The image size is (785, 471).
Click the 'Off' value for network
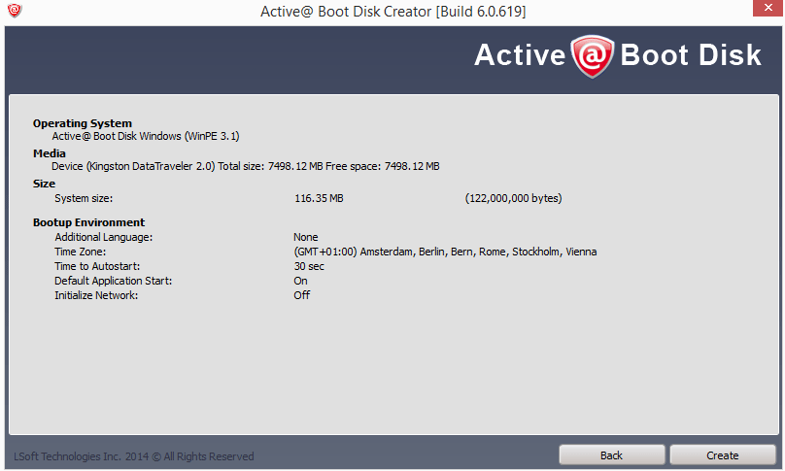pyautogui.click(x=302, y=295)
